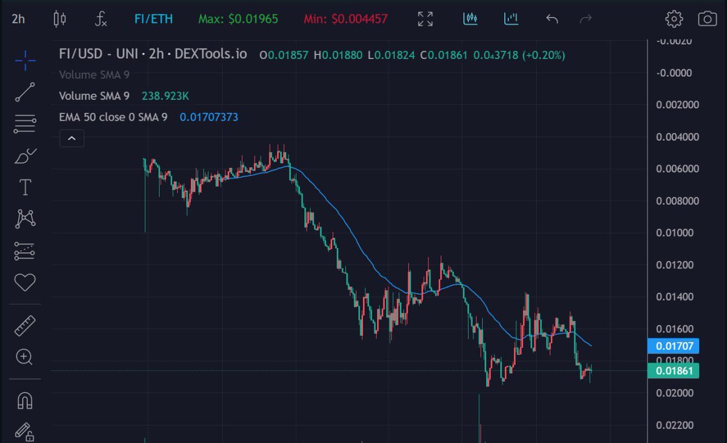Select the crosshair cursor tool

pyautogui.click(x=24, y=60)
